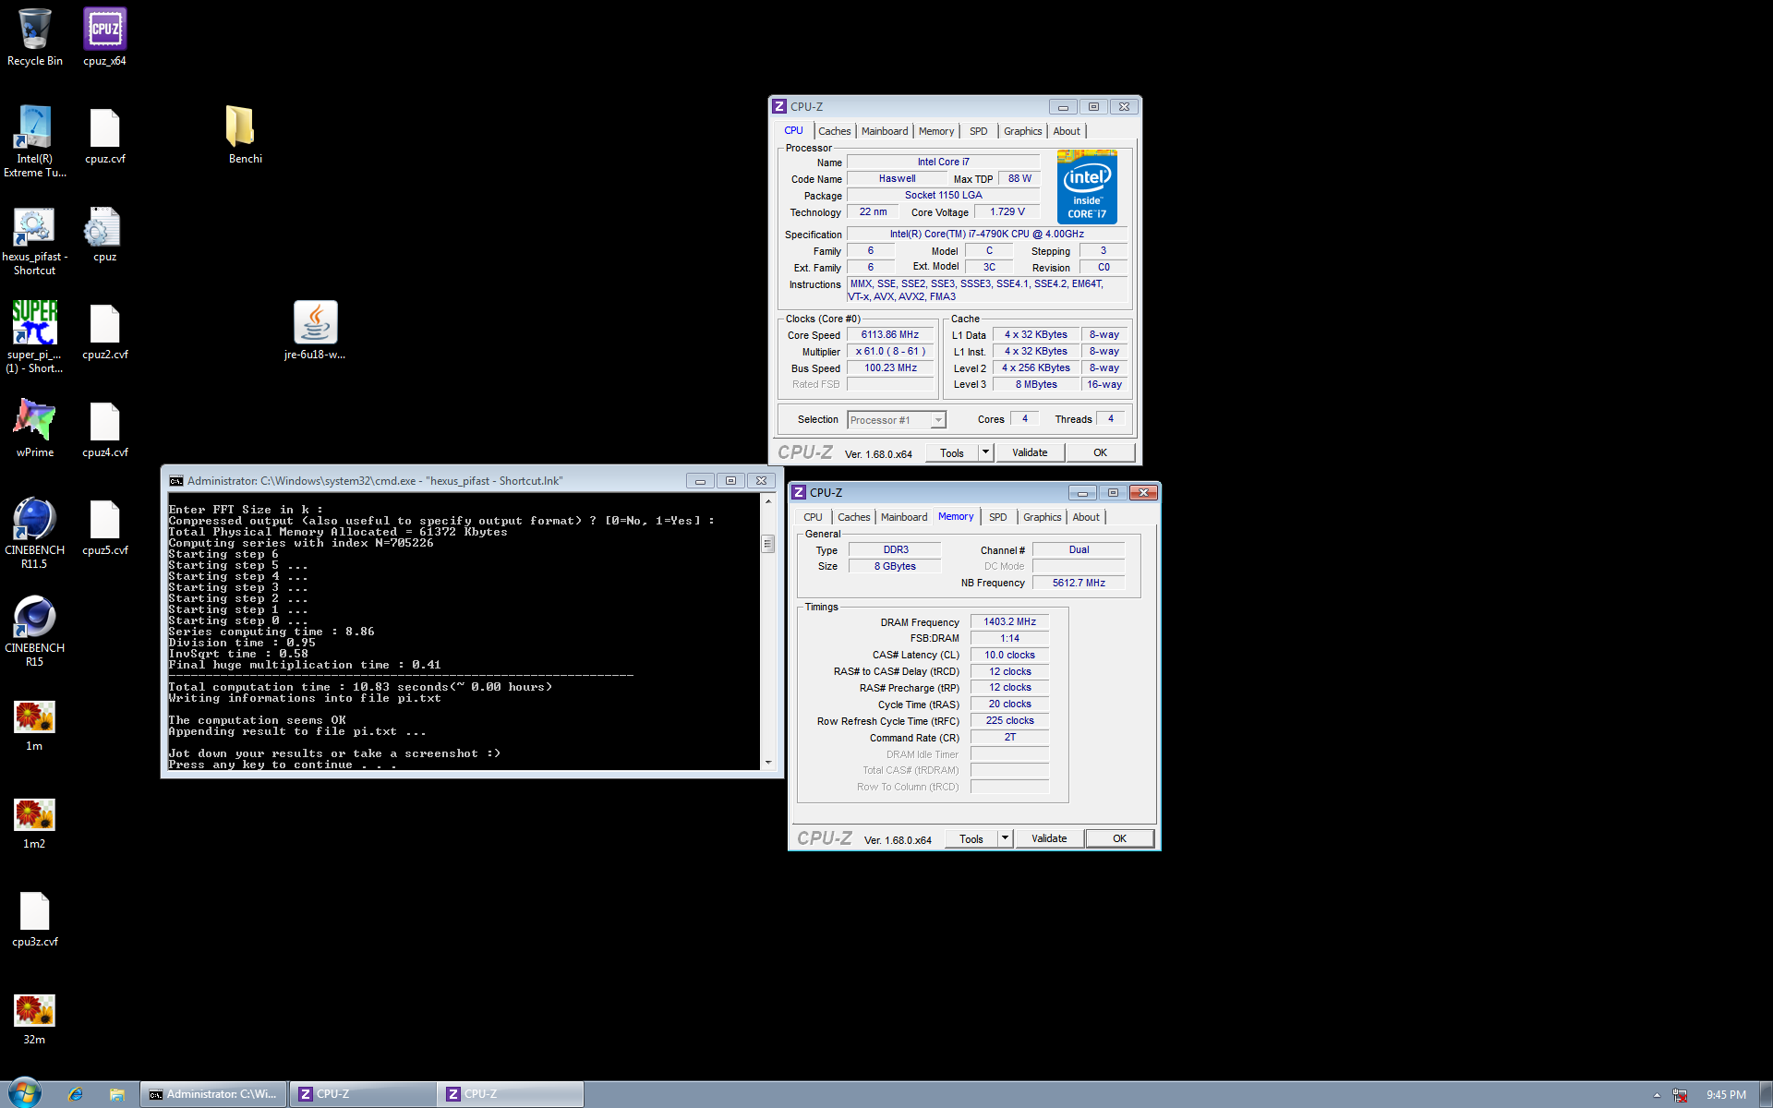This screenshot has height=1108, width=1773.
Task: Open the super_pi shortcut icon
Action: (35, 336)
